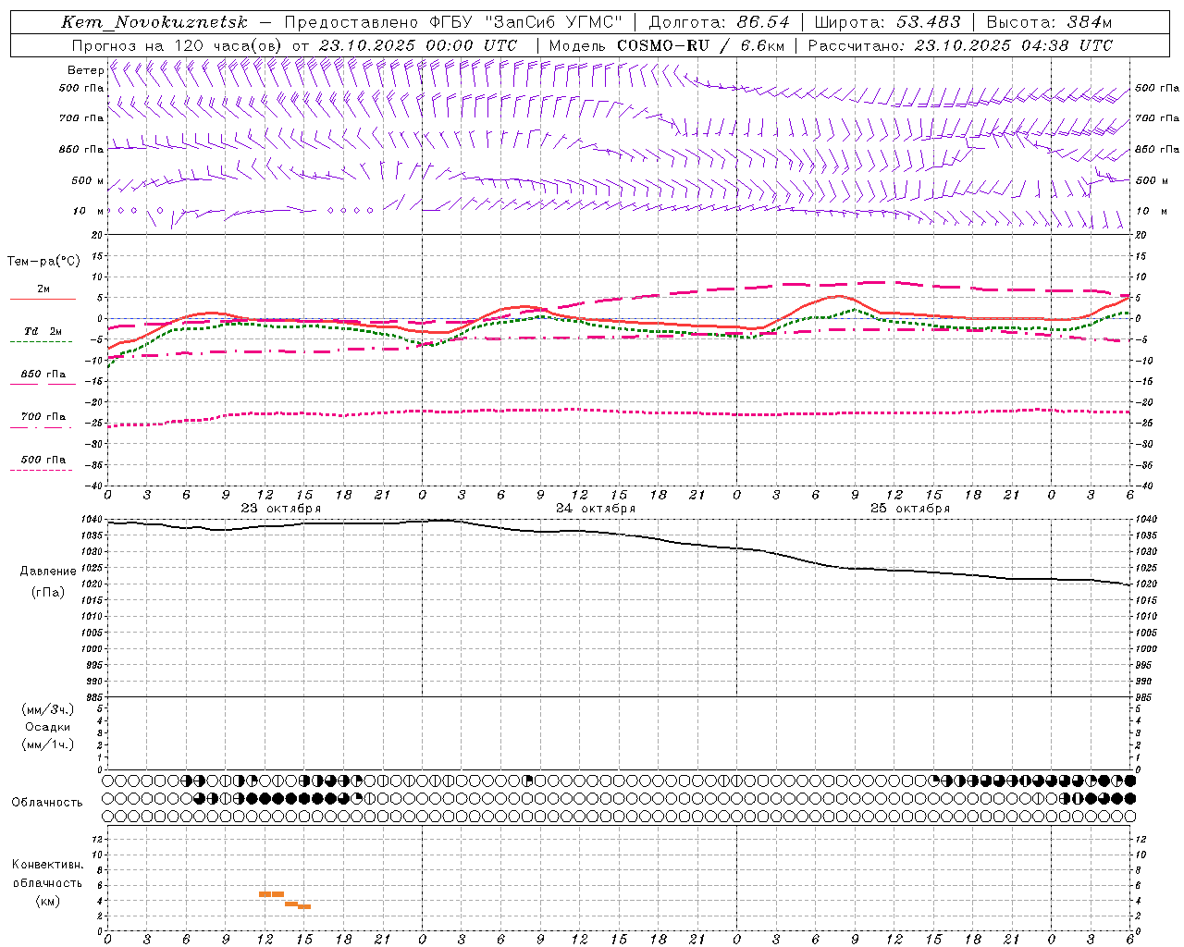Click the Kem_Novokuznetsk station title

tap(154, 22)
